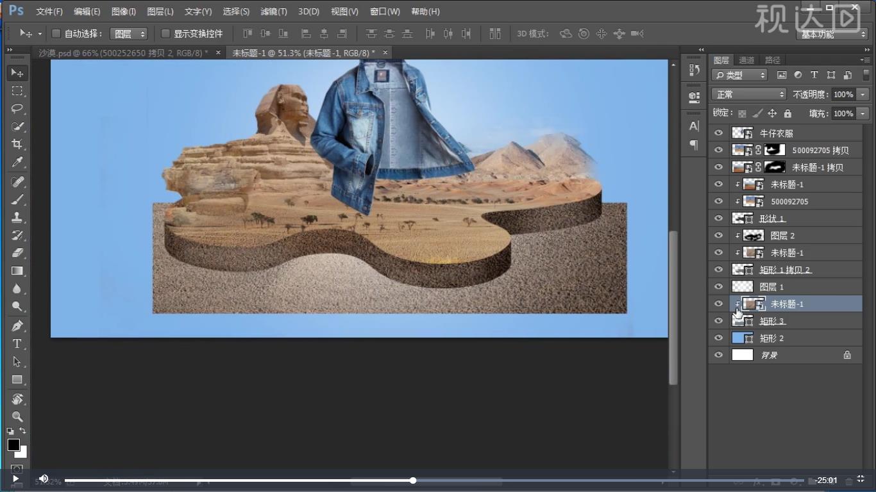Image resolution: width=876 pixels, height=492 pixels.
Task: Select the Horizontal Type tool
Action: [x=17, y=344]
